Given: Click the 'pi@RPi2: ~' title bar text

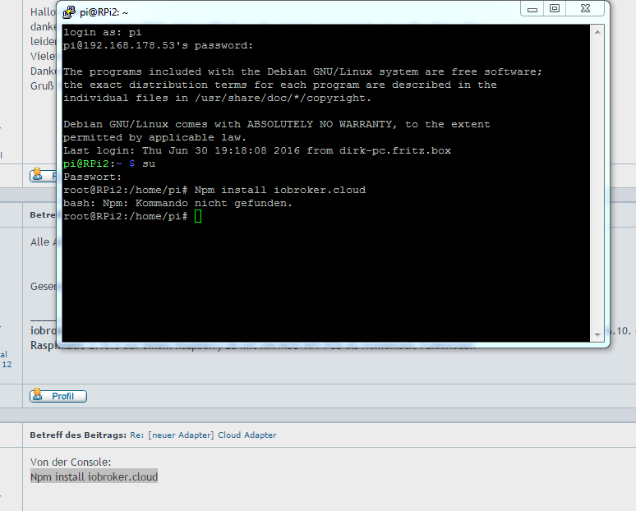Looking at the screenshot, I should click(x=104, y=12).
